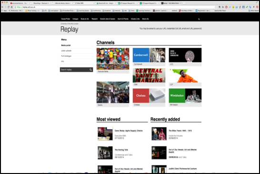This screenshot has width=260, height=174.
Task: Open the Live Capture bookmark folder
Action: pyautogui.click(x=53, y=10)
